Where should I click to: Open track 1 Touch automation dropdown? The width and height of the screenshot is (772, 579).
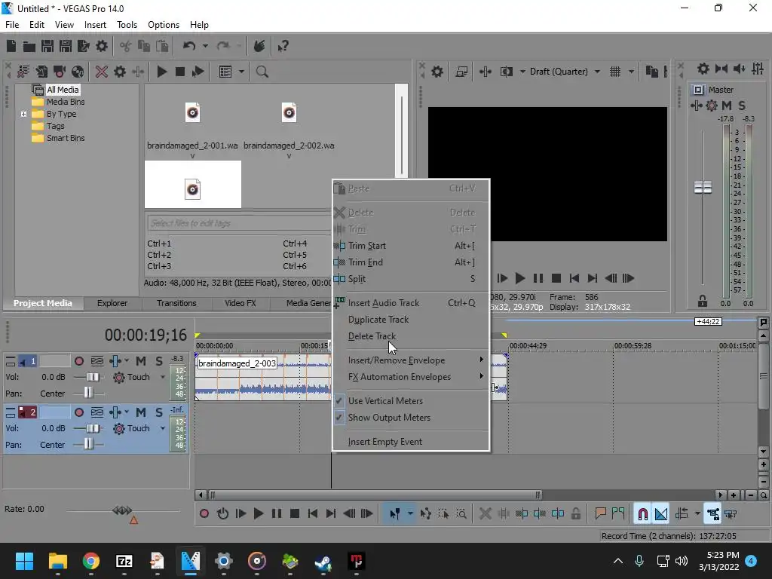pos(163,377)
